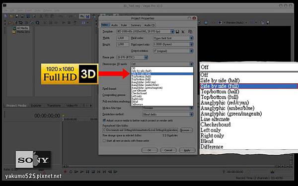Screen dimensions: 298x186
Task: Open the Video FX tab in docking area
Action: (72, 106)
